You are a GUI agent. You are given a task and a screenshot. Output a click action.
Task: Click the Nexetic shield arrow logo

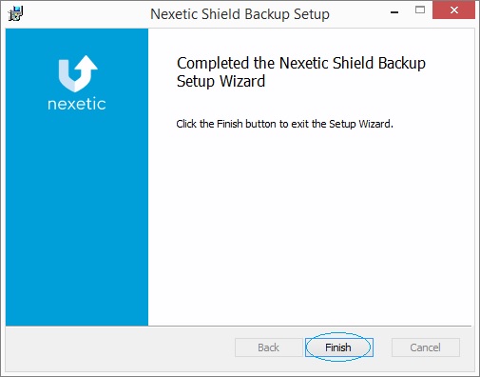78,74
